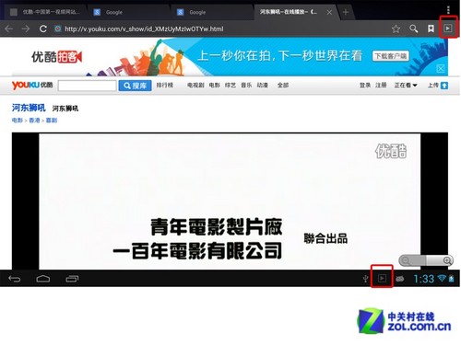Click 喜剧 in the breadcrumb
Screen dimensions: 461x345
[52, 121]
